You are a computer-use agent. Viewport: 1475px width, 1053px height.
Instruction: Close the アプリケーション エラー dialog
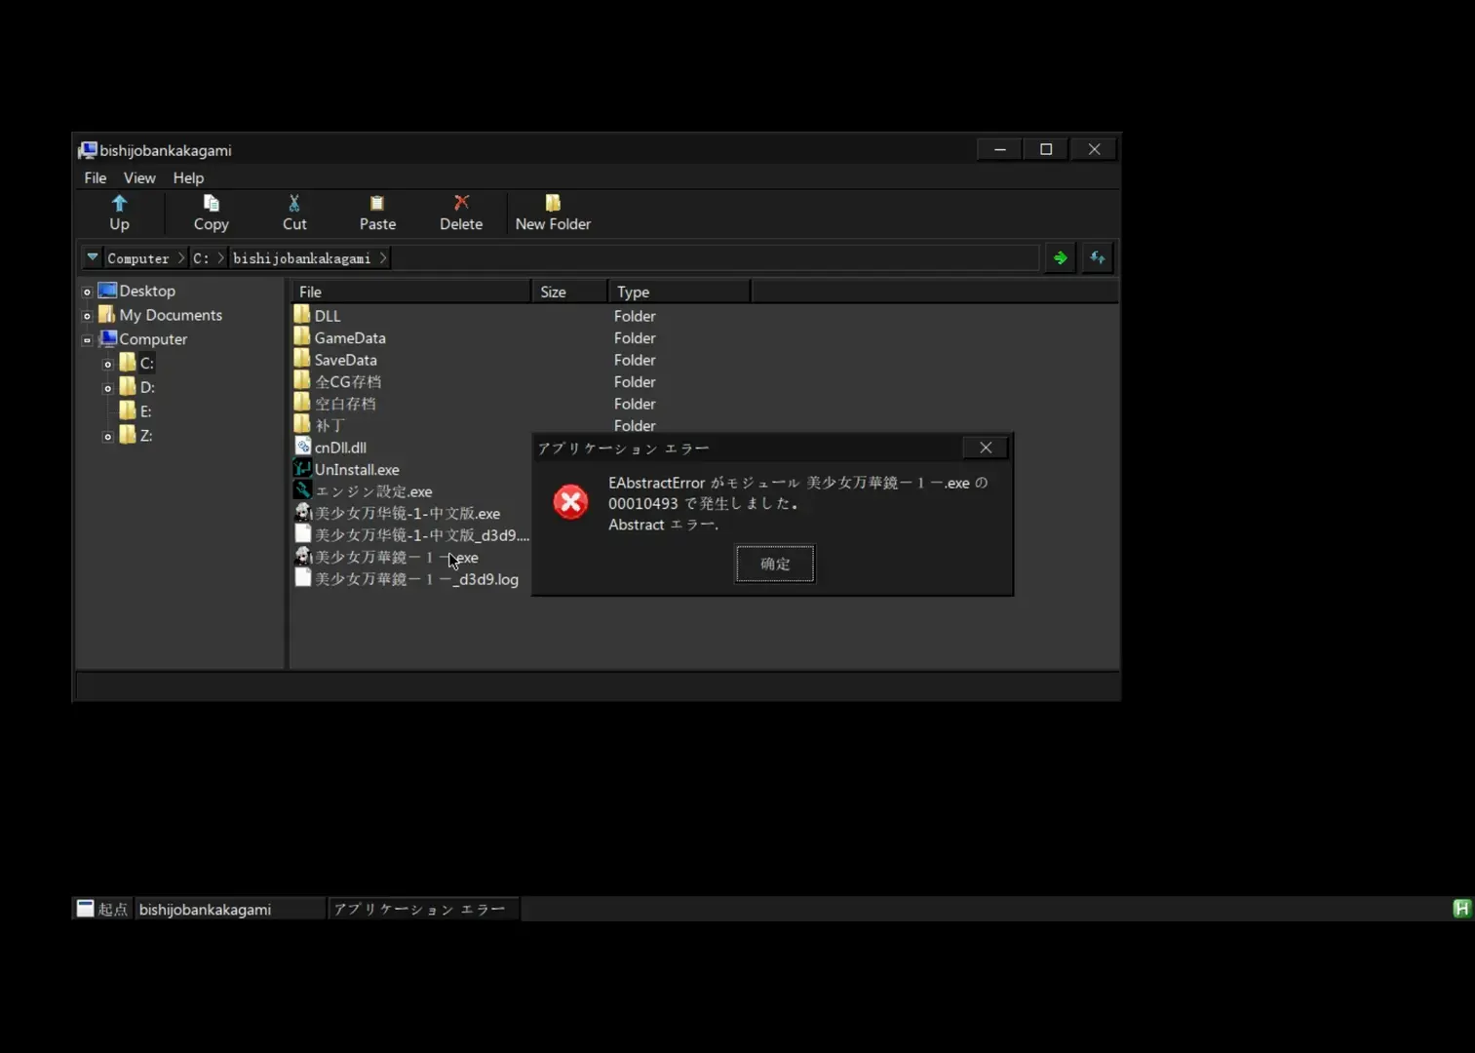click(986, 448)
